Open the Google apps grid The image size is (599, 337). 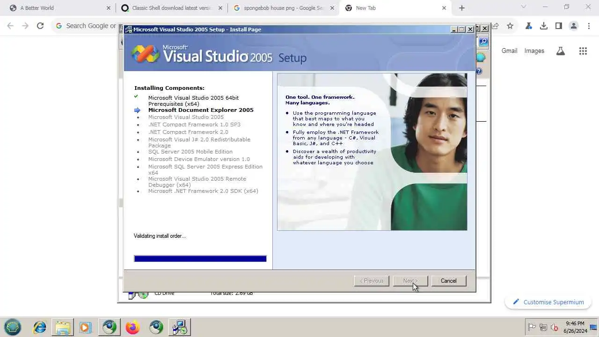click(x=583, y=51)
